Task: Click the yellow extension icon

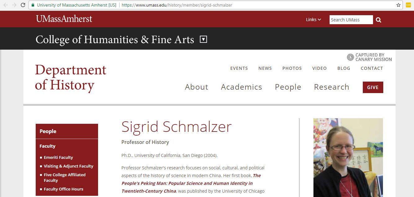Action: pyautogui.click(x=408, y=5)
